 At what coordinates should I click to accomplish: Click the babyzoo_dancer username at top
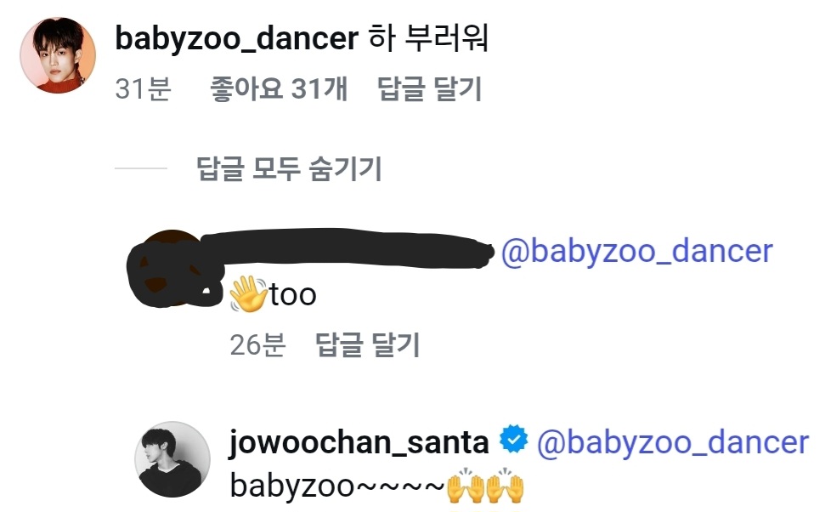click(x=237, y=39)
